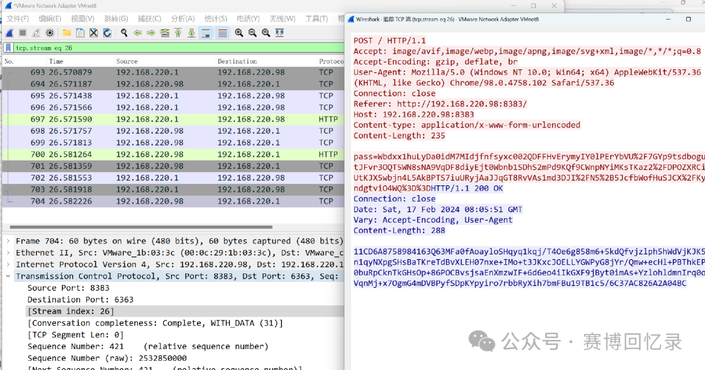The height and width of the screenshot is (370, 705).
Task: Click the packet list horizontal scrollbar
Action: point(141,227)
